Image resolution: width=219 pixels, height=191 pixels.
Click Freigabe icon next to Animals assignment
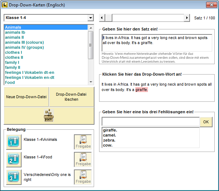coord(83,142)
